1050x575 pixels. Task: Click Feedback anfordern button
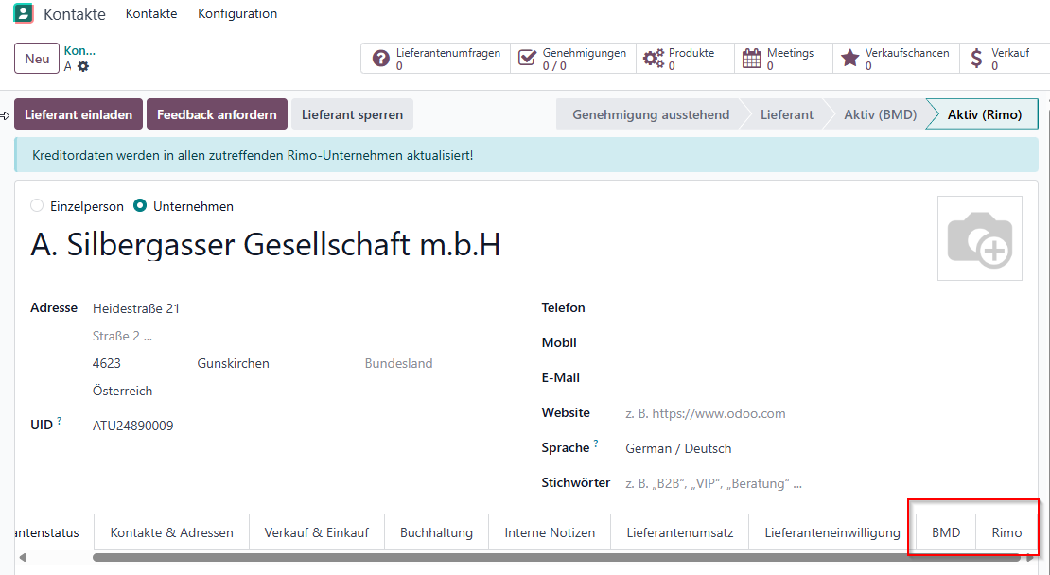pos(217,114)
